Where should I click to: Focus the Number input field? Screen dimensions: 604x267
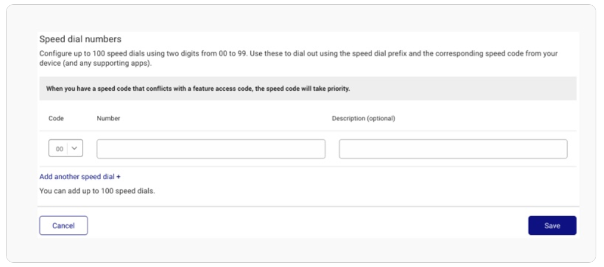pos(210,149)
